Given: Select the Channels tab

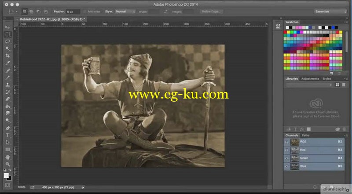Looking at the screenshot, I should click(292, 135).
